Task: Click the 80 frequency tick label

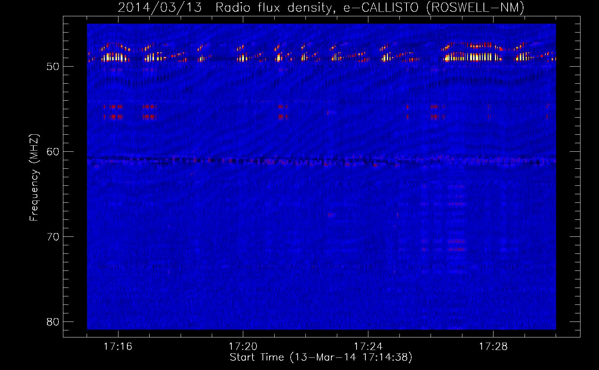Action: [x=53, y=322]
